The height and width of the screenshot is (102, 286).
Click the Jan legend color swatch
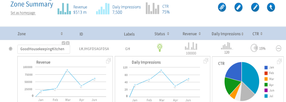[x=266, y=67]
